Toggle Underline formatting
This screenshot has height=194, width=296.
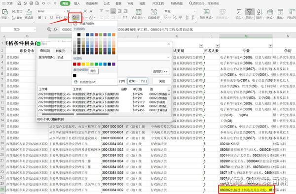51,18
